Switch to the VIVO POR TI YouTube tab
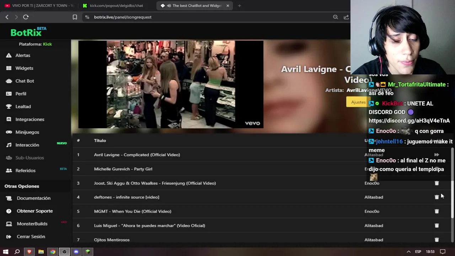The height and width of the screenshot is (256, 455). point(39,6)
